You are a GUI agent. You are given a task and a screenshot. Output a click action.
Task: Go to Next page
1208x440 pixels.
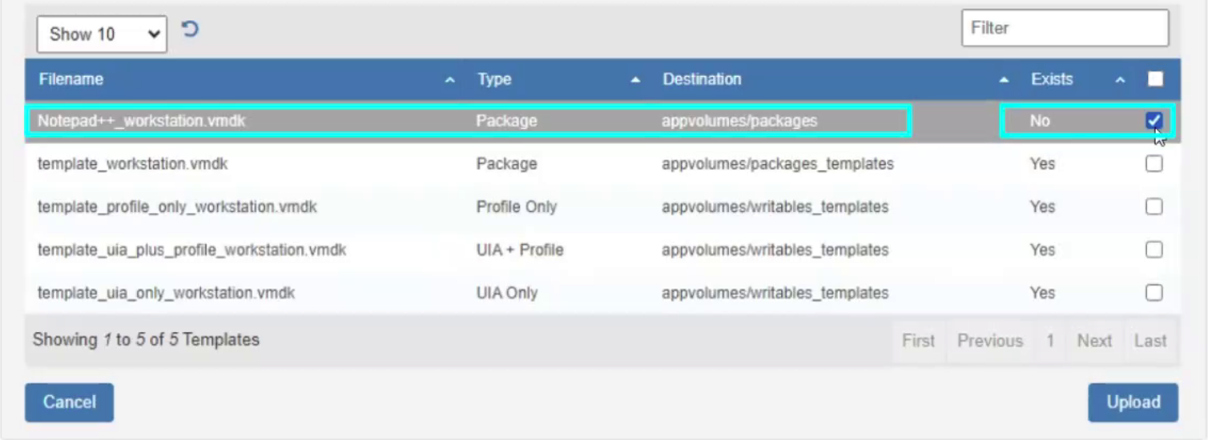click(x=1094, y=341)
